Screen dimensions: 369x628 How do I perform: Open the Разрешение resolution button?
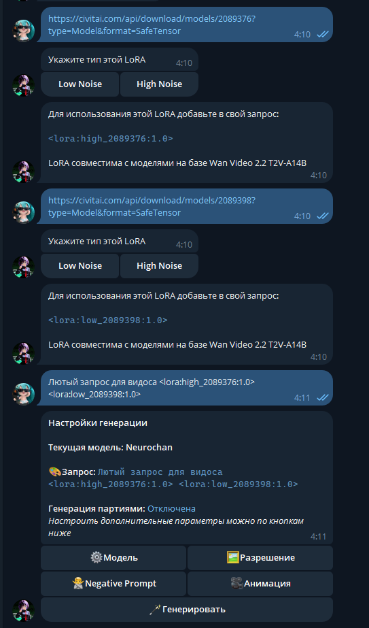pos(260,557)
